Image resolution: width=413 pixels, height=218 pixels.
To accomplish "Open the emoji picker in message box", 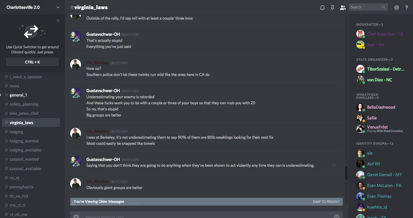I will click(x=336, y=216).
